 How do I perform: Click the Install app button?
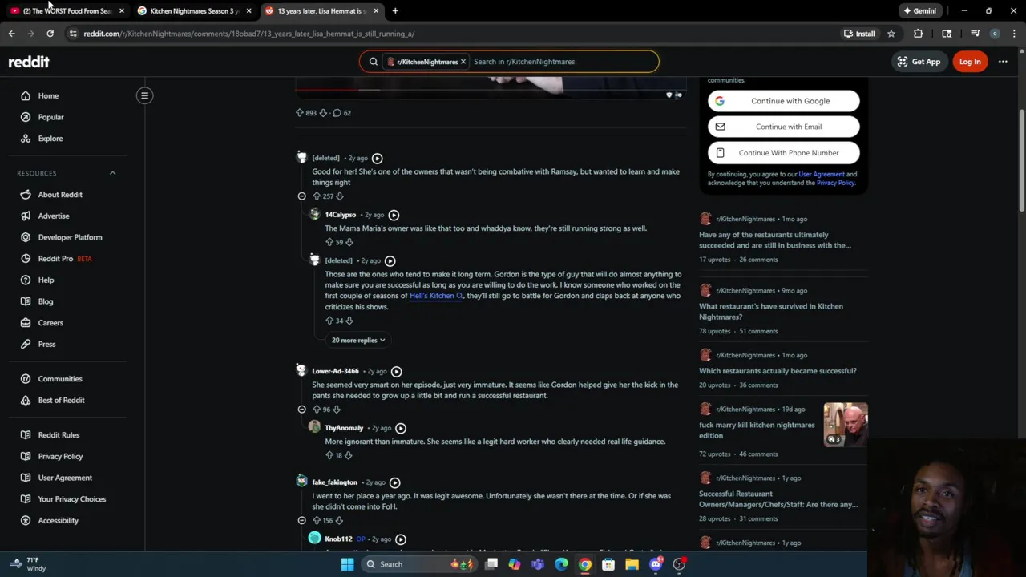coord(859,34)
